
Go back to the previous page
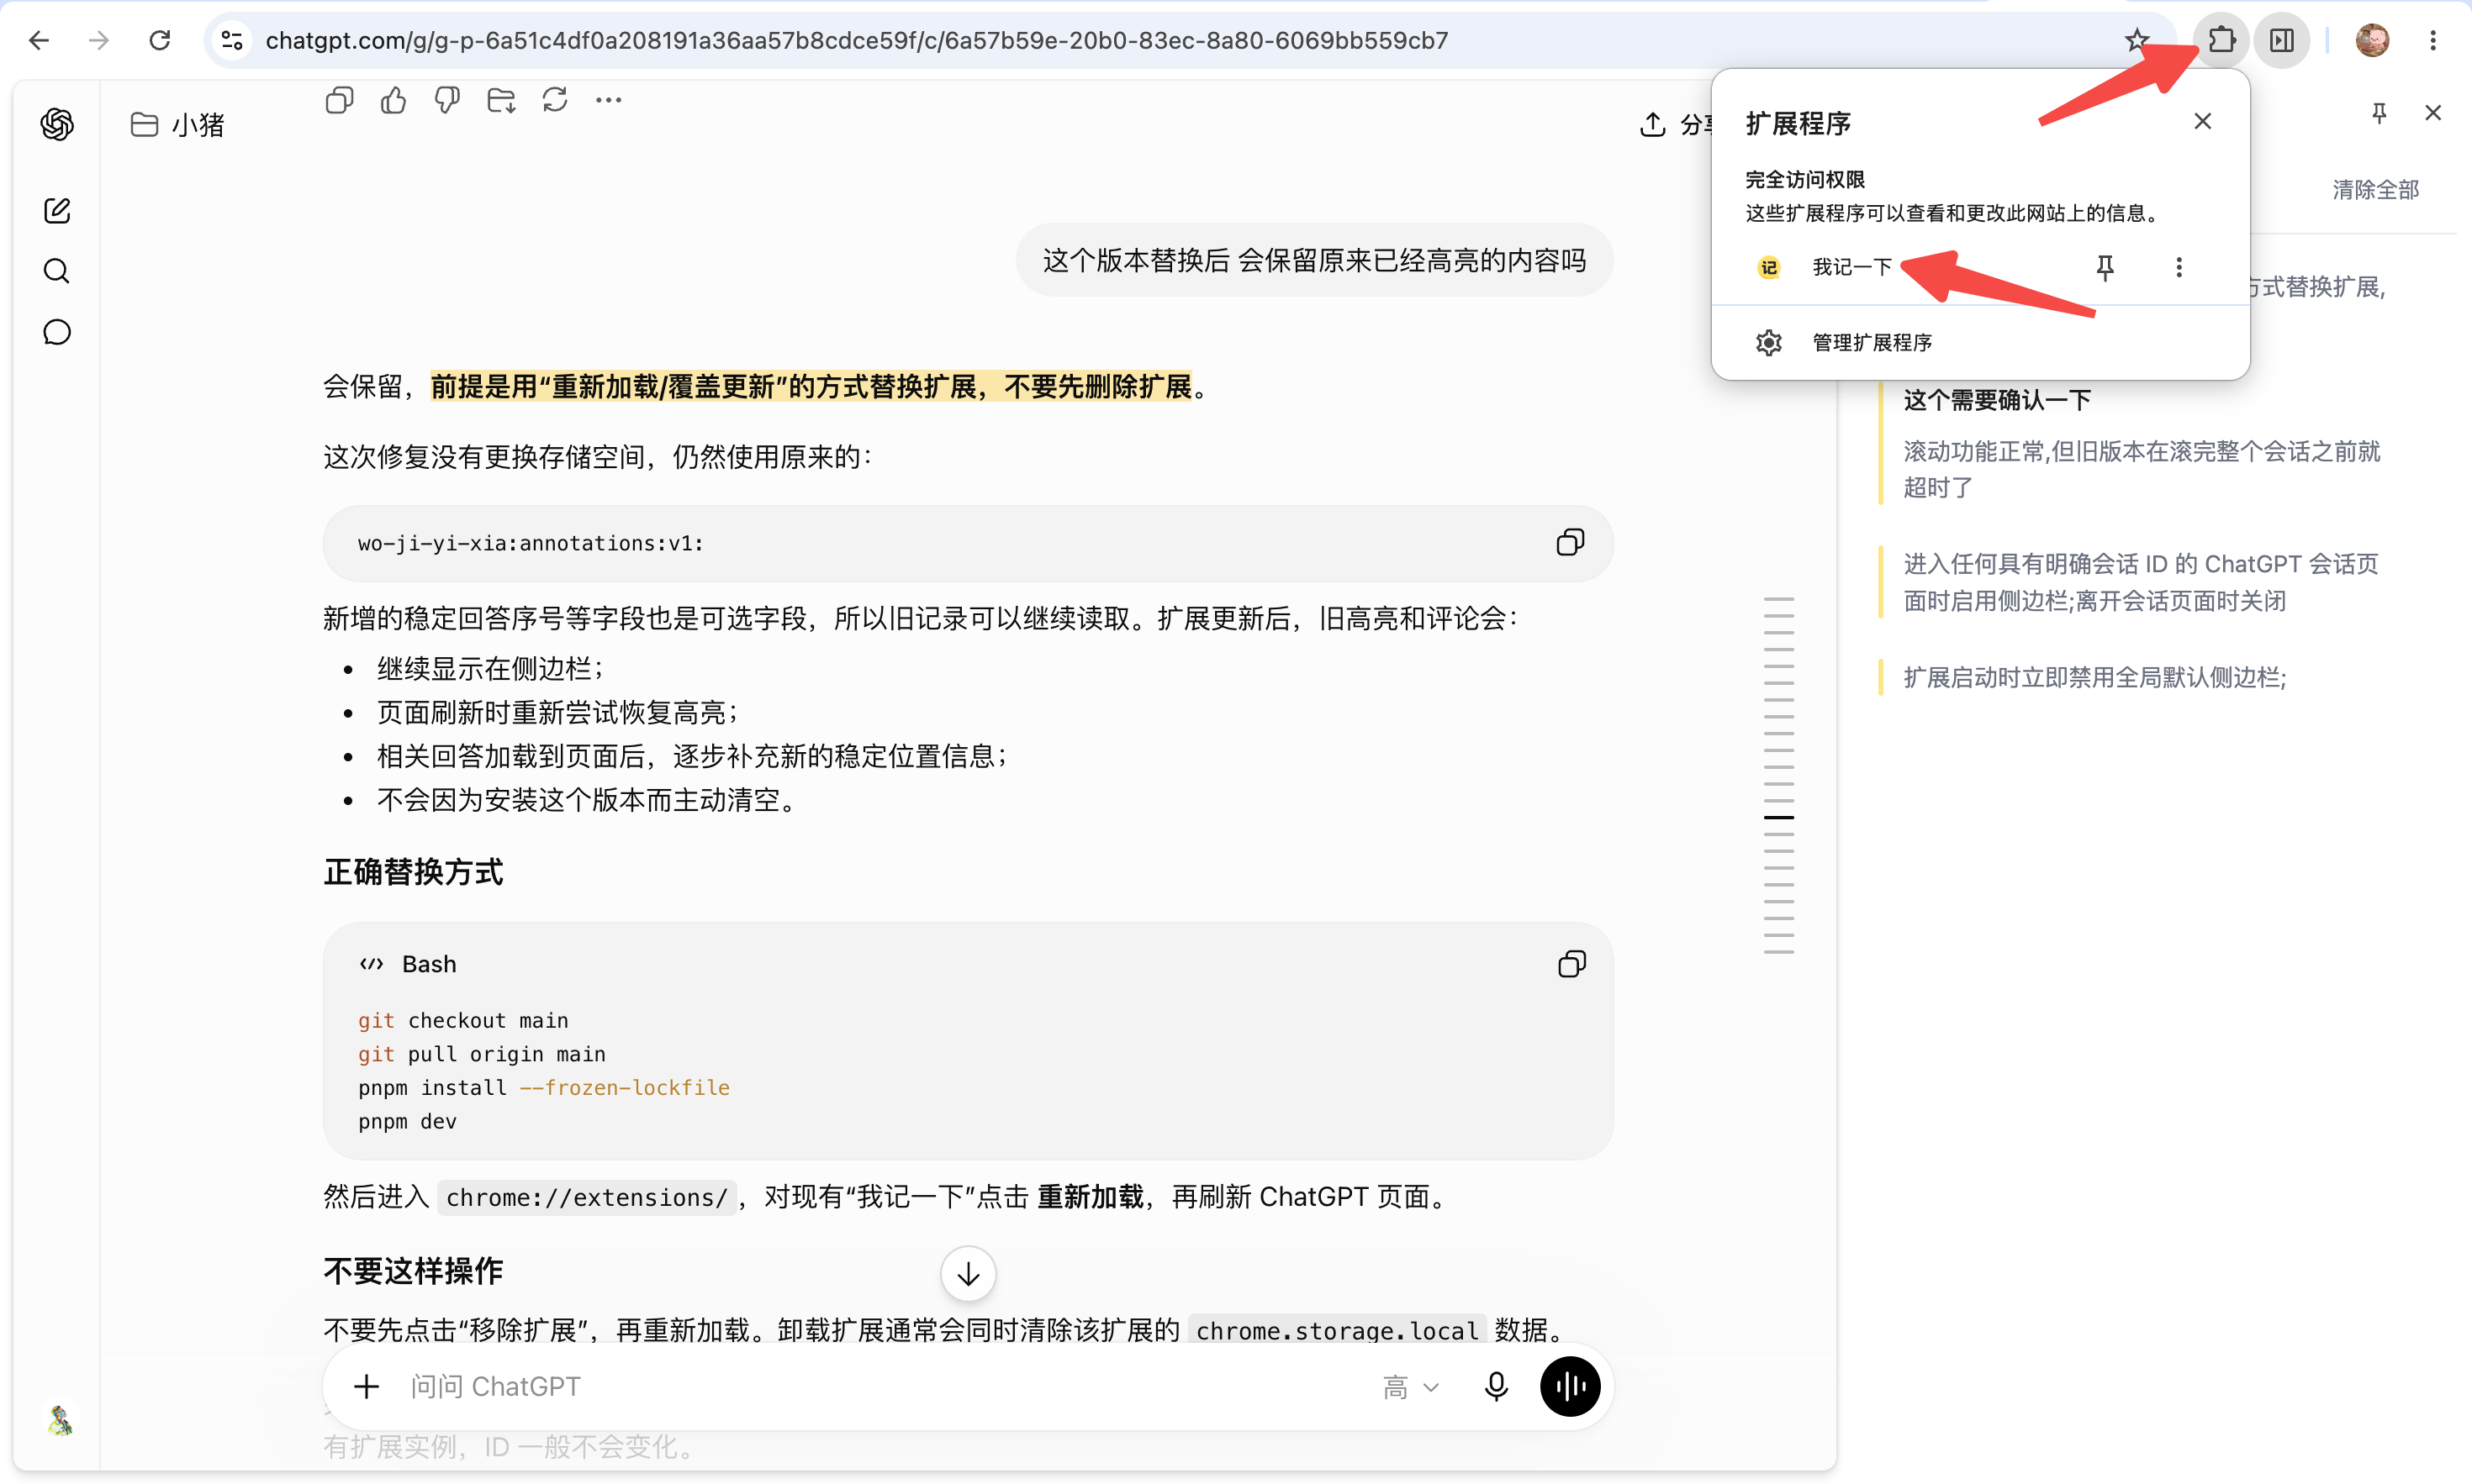point(39,40)
